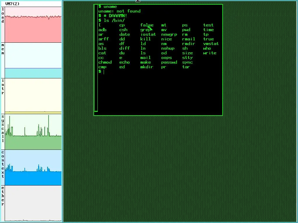Click the 'diff' file name
This screenshot has width=298, height=223.
125,48
